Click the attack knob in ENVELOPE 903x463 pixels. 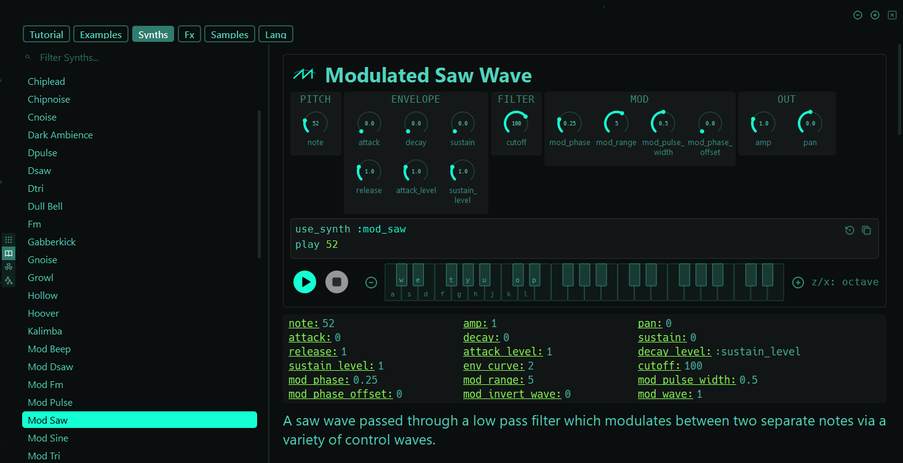point(369,123)
